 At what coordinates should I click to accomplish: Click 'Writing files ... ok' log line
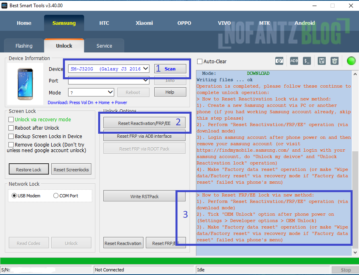tap(224, 80)
